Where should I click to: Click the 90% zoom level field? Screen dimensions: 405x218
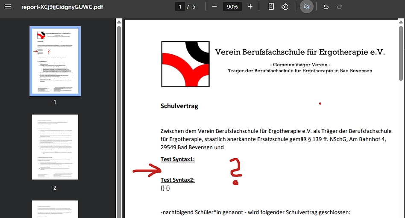point(232,7)
